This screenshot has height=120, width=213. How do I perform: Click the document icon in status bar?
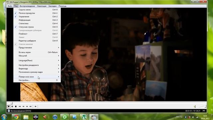coord(9,111)
